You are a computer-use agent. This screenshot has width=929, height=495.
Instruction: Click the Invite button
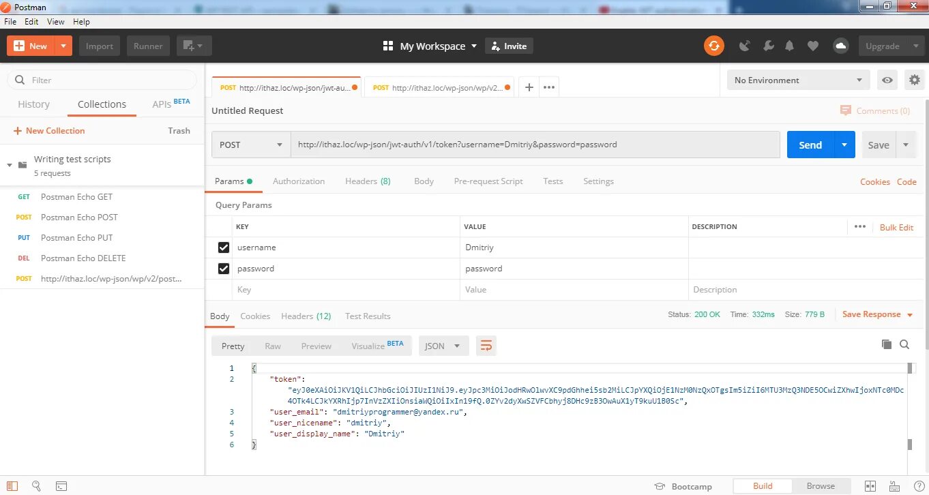click(x=509, y=46)
